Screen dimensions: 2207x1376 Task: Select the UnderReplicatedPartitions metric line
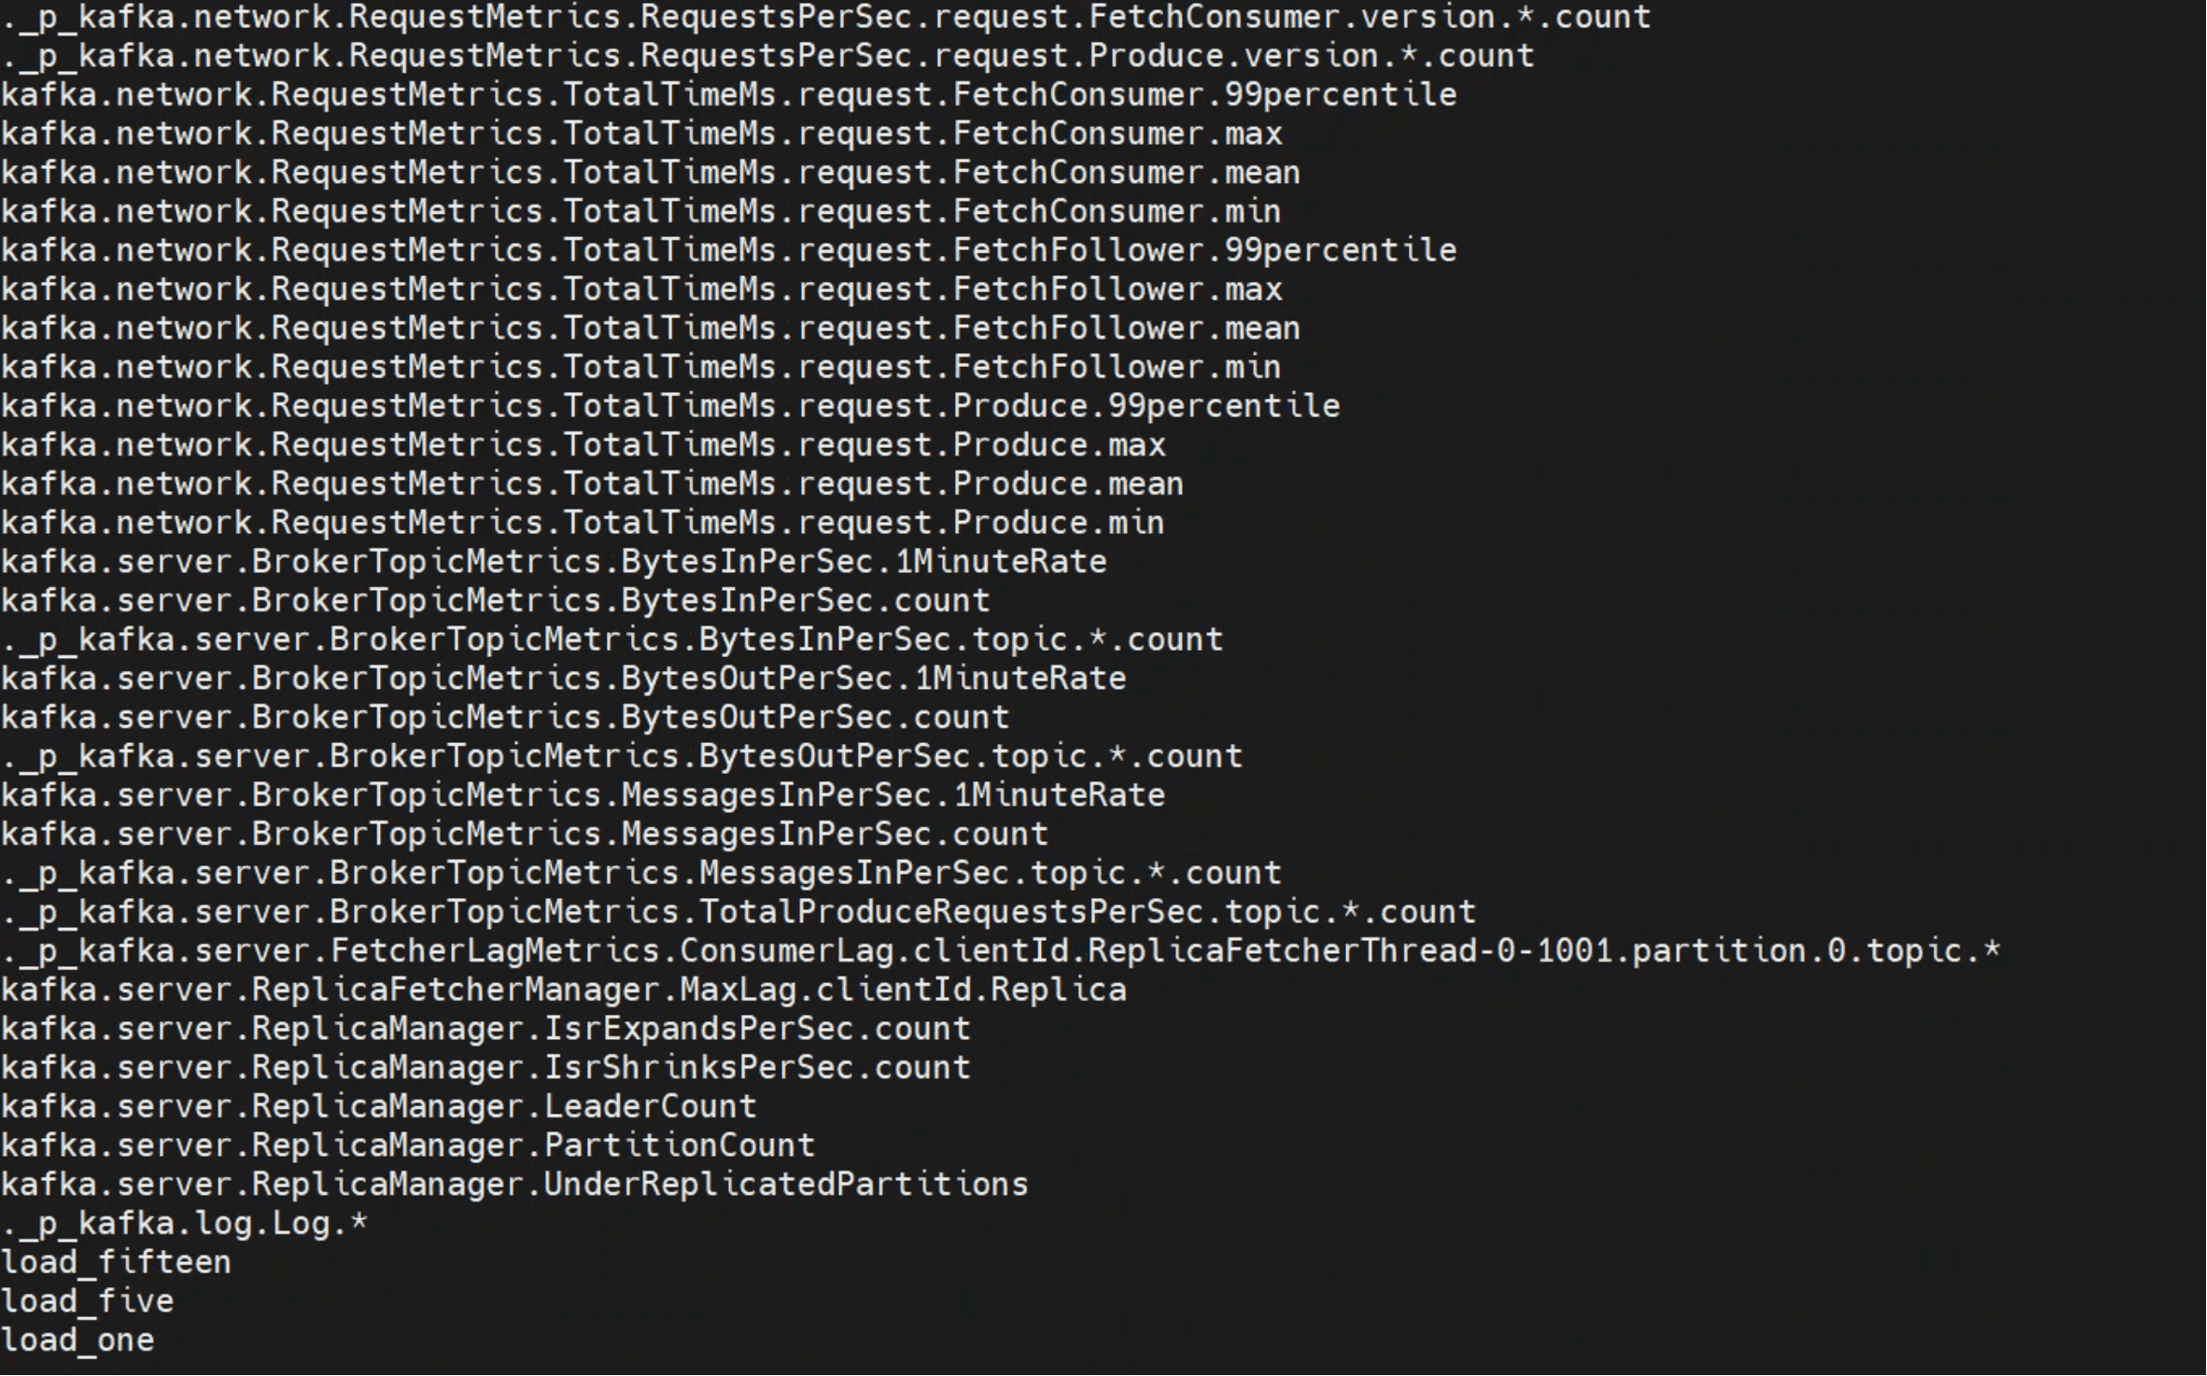pyautogui.click(x=514, y=1185)
